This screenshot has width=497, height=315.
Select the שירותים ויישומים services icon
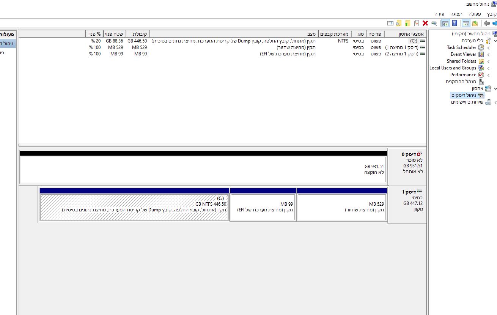(488, 102)
